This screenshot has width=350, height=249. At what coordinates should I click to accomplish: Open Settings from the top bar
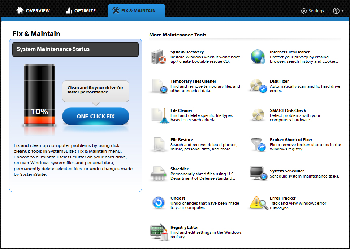(312, 11)
